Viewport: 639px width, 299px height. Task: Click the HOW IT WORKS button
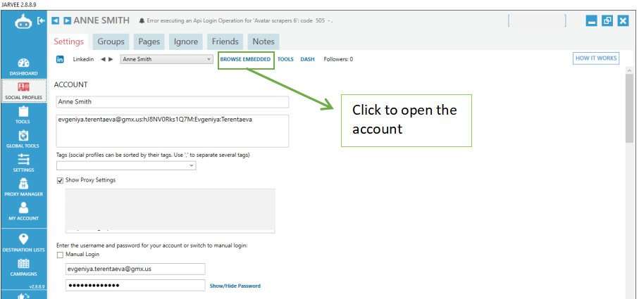pyautogui.click(x=596, y=58)
